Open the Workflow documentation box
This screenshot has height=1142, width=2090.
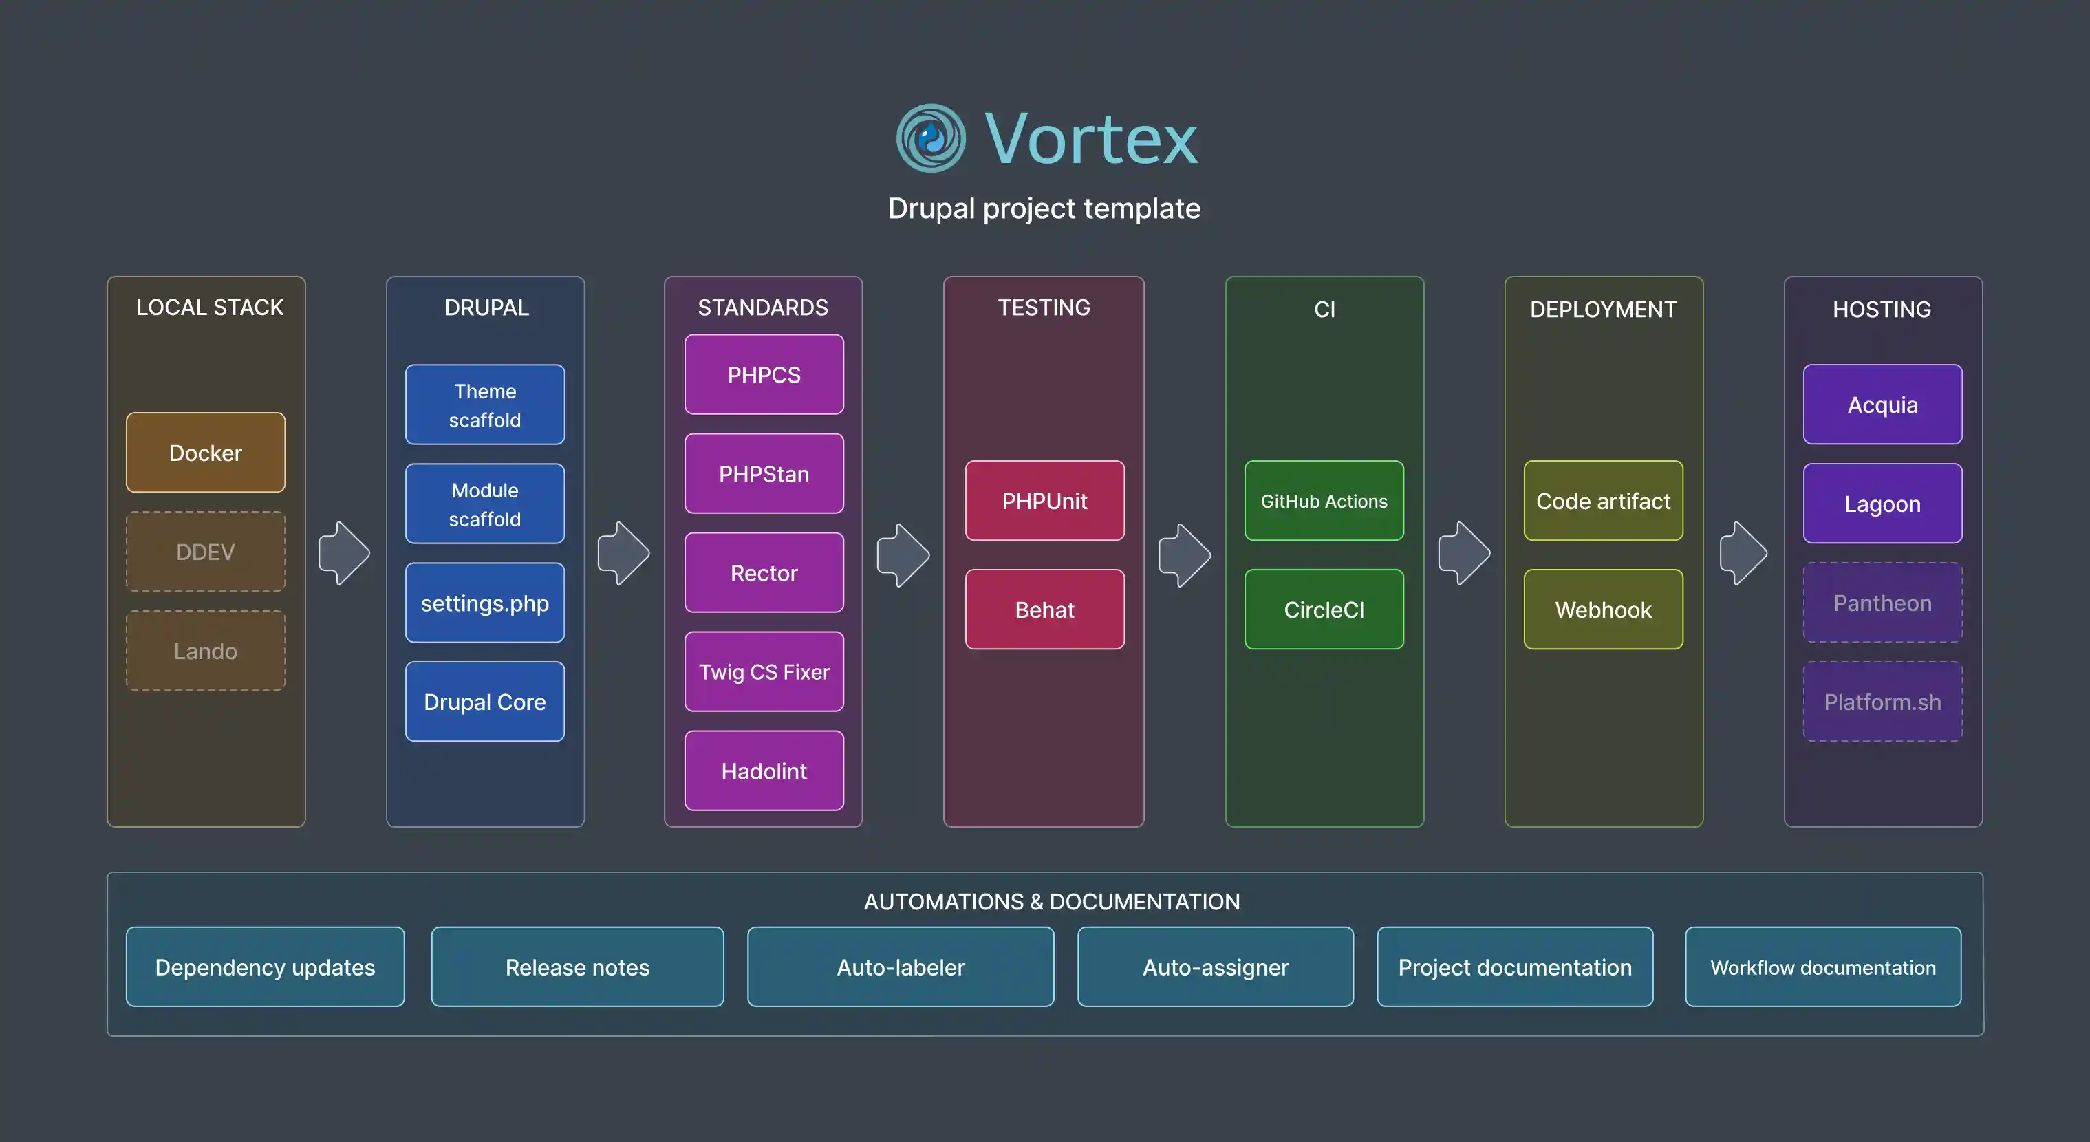click(1823, 967)
